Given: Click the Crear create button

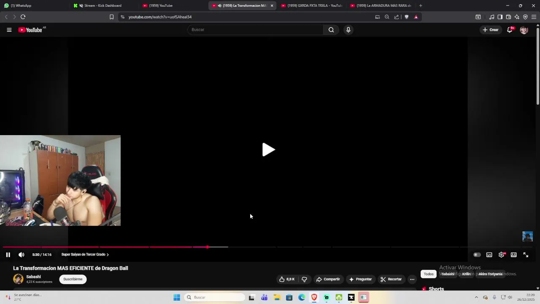Looking at the screenshot, I should [x=491, y=30].
